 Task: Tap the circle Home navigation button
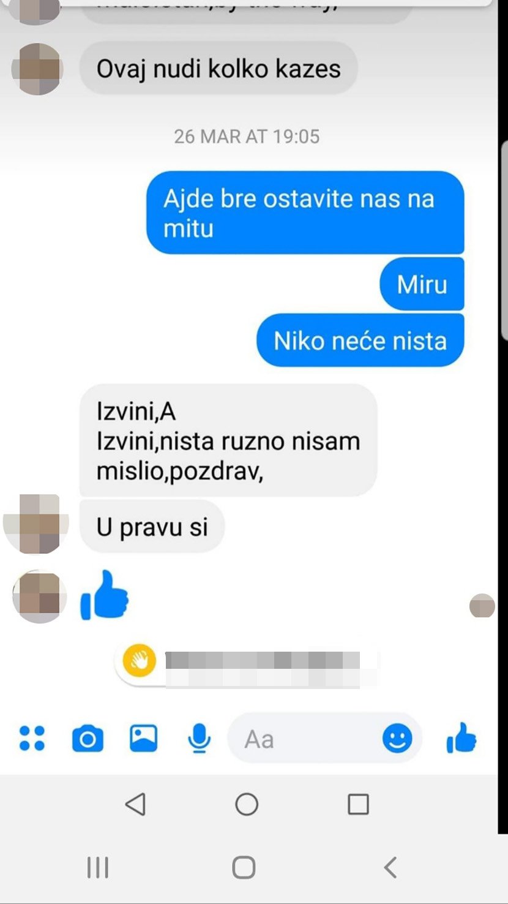[247, 804]
